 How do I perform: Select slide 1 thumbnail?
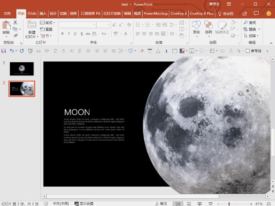pyautogui.click(x=21, y=69)
